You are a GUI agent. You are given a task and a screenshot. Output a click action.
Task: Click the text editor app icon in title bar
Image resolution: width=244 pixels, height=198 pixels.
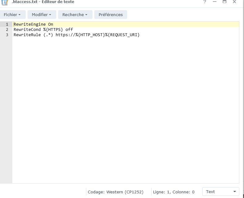5,2
